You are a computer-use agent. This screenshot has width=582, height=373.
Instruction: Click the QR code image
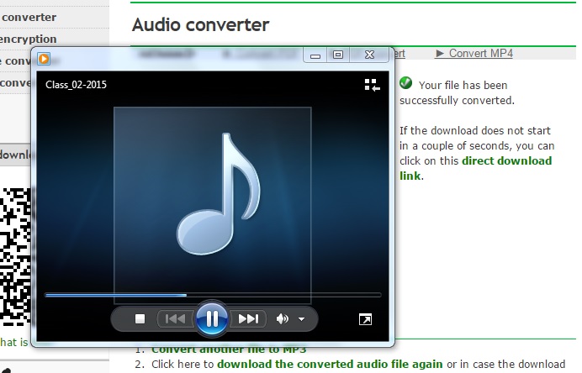point(16,256)
